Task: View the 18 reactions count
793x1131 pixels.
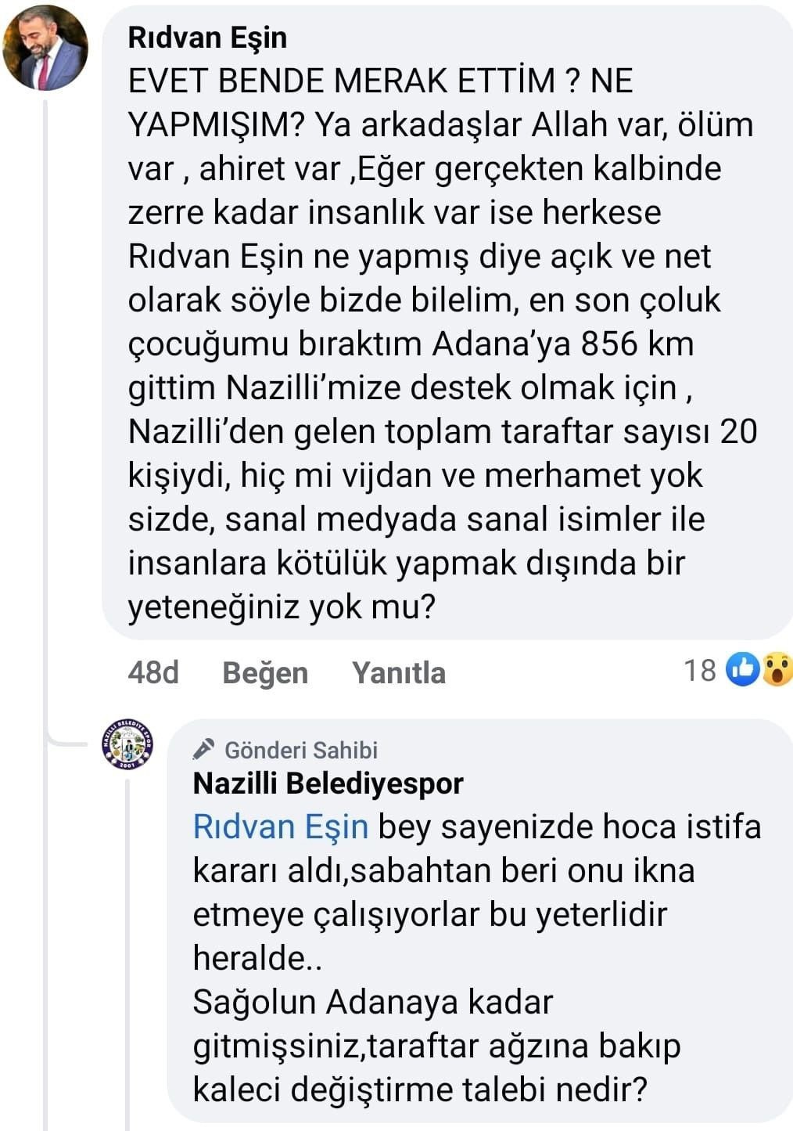Action: pos(700,670)
